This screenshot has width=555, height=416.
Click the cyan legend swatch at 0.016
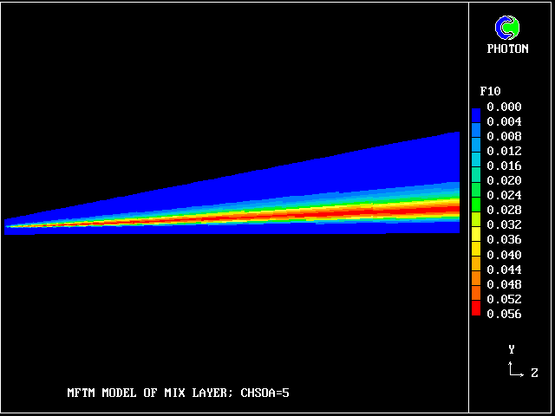(x=475, y=163)
